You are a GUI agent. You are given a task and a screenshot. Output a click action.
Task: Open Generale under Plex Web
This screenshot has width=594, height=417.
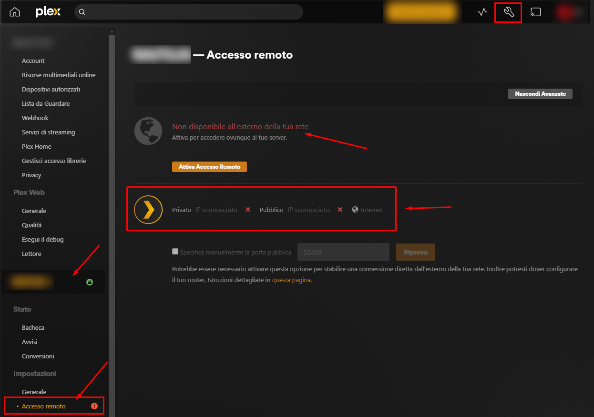pyautogui.click(x=34, y=211)
